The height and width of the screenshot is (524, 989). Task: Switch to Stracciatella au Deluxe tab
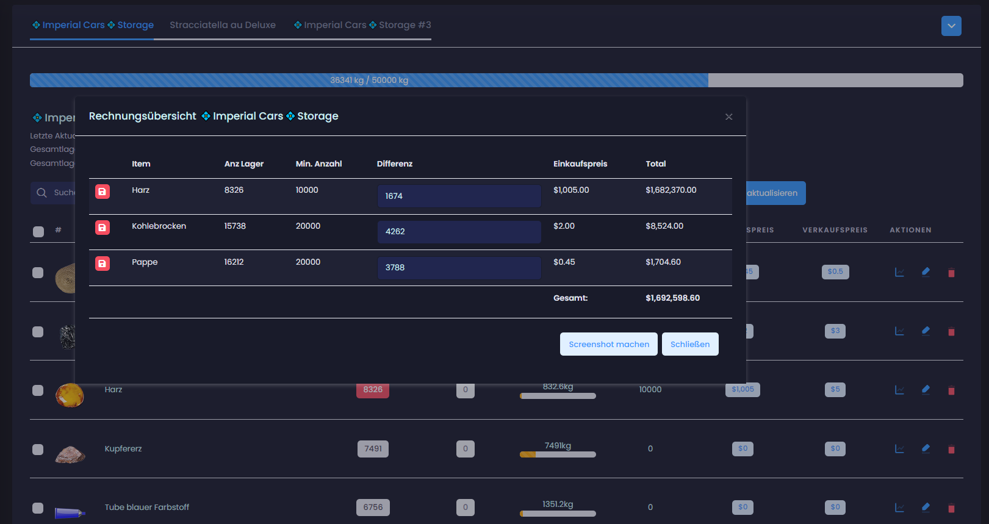(x=223, y=25)
